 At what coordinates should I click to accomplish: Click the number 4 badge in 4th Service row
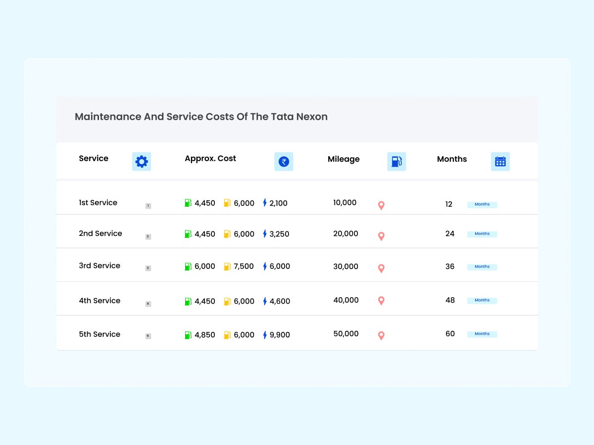pos(148,304)
